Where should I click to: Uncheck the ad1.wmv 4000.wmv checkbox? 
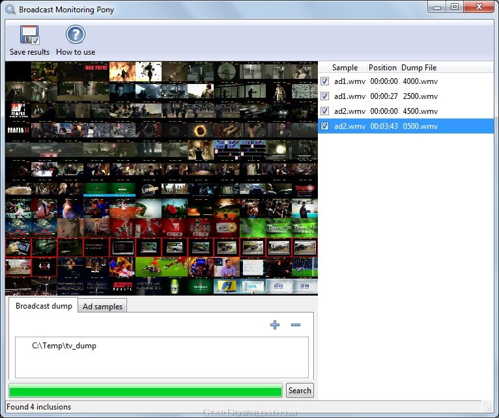[x=324, y=81]
